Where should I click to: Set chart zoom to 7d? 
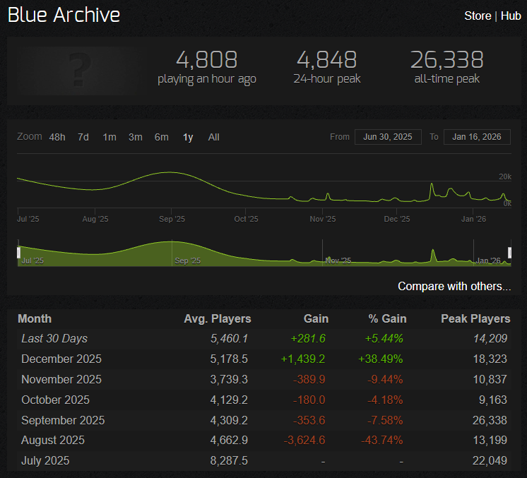click(x=83, y=137)
